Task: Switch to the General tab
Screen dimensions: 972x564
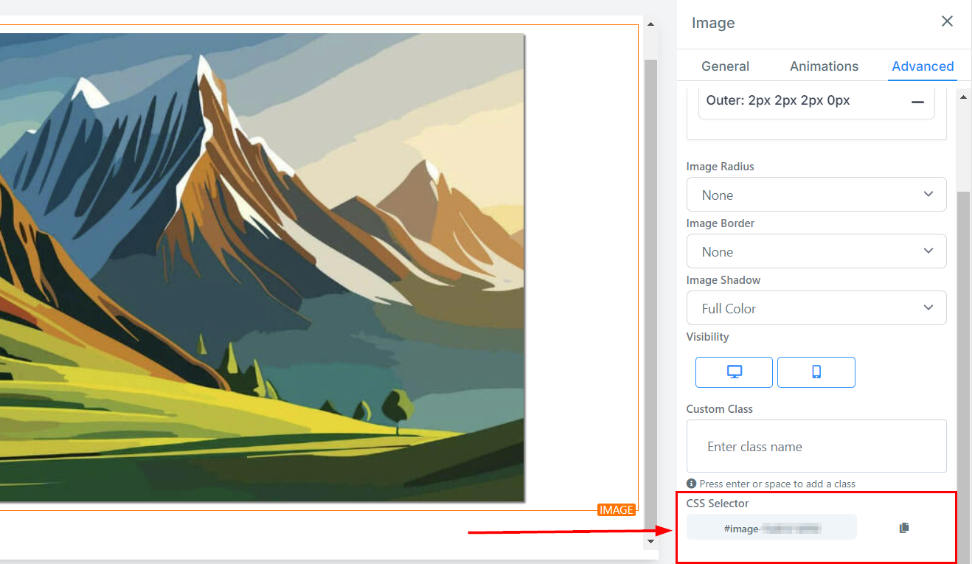Action: [725, 66]
